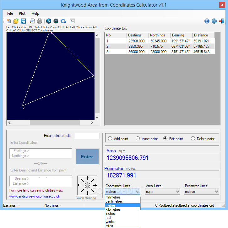Select metres in the units list

[122, 205]
